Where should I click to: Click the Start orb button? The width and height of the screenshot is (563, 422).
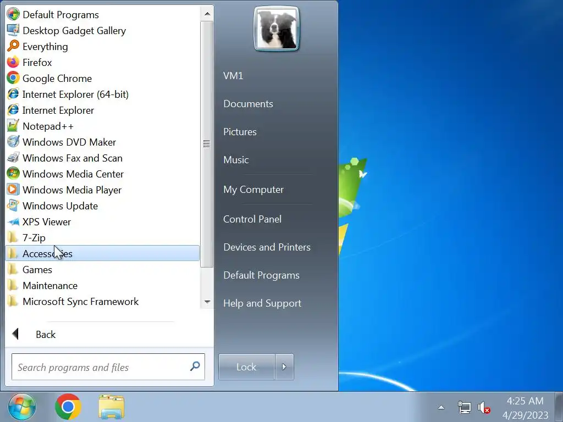click(22, 407)
